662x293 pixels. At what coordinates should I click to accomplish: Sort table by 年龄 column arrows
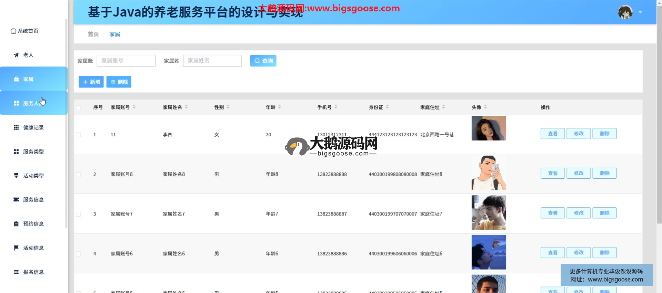point(280,107)
